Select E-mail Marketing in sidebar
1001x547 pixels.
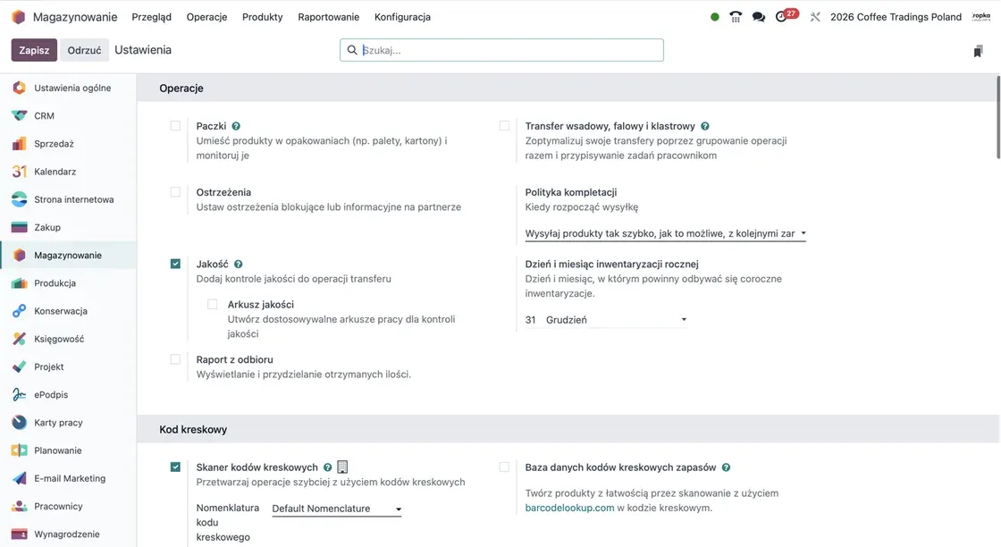68,478
